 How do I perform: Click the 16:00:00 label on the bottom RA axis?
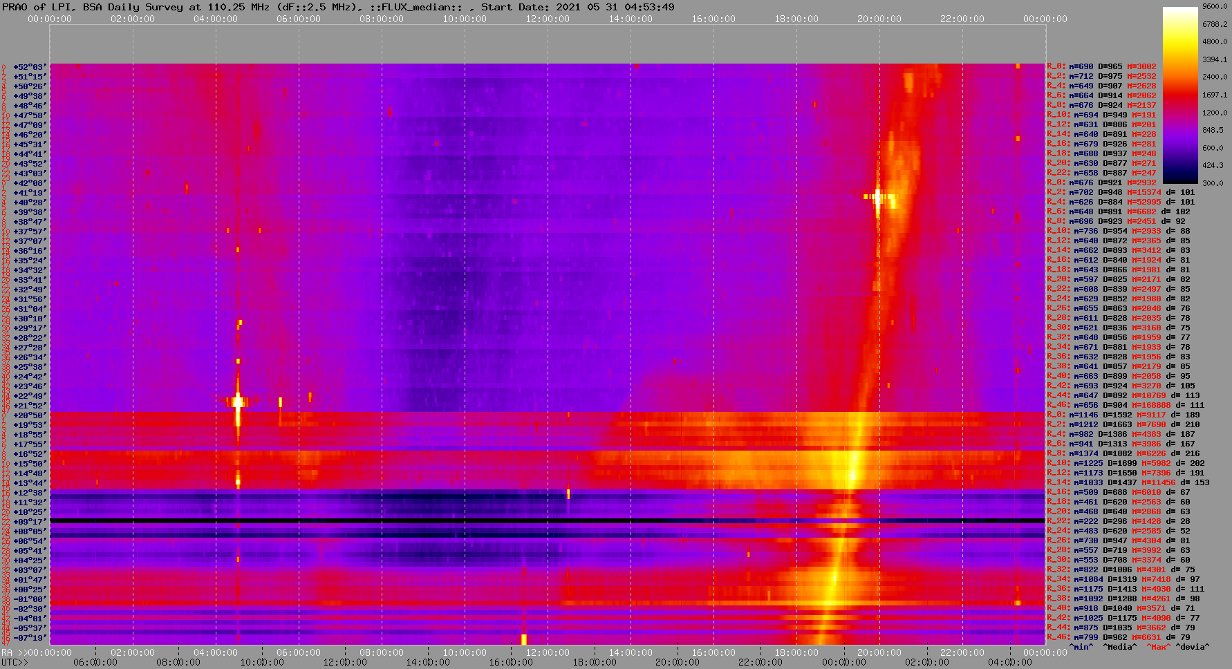713,653
